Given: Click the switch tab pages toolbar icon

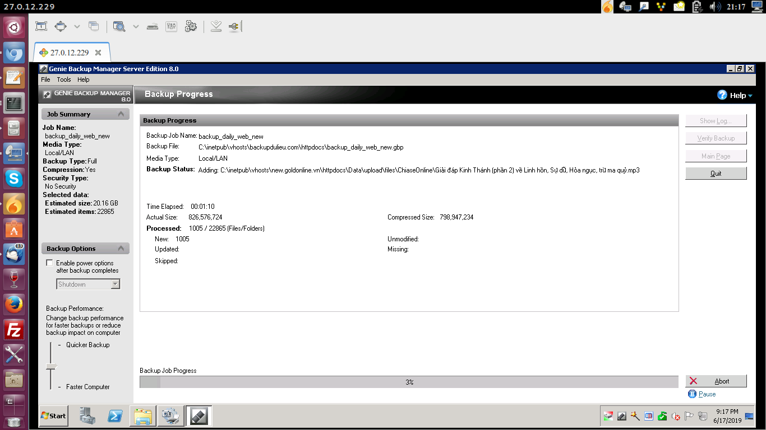Looking at the screenshot, I should (94, 26).
